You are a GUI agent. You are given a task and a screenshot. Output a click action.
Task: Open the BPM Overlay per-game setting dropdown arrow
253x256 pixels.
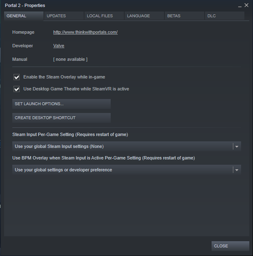237,170
